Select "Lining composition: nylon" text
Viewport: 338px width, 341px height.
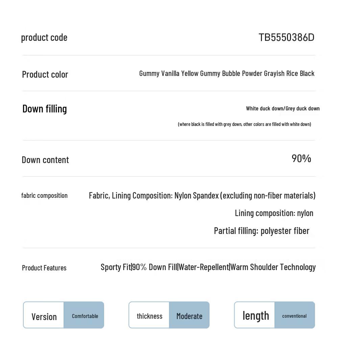[274, 213]
